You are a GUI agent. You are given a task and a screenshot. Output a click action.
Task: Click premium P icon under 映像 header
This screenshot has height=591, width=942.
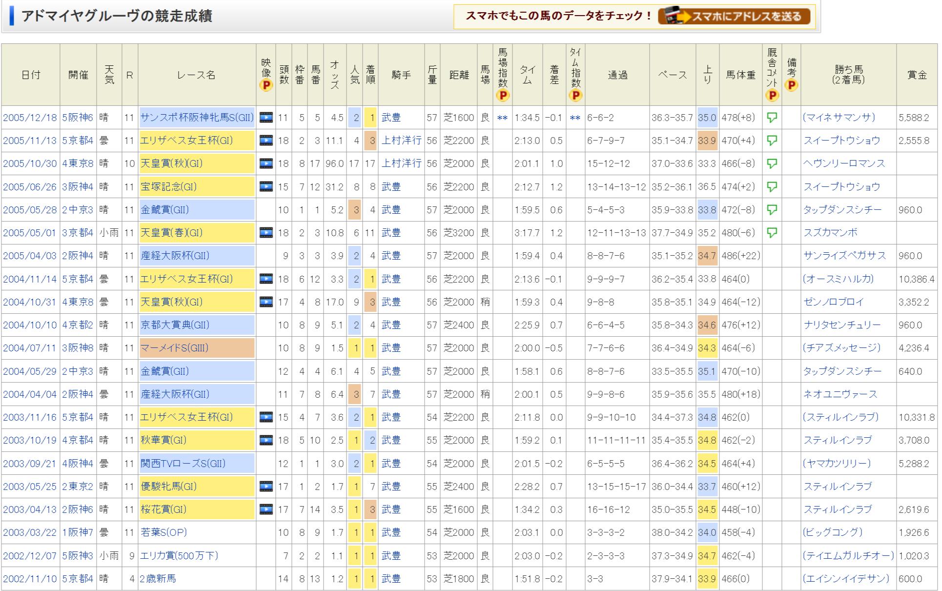pyautogui.click(x=266, y=86)
